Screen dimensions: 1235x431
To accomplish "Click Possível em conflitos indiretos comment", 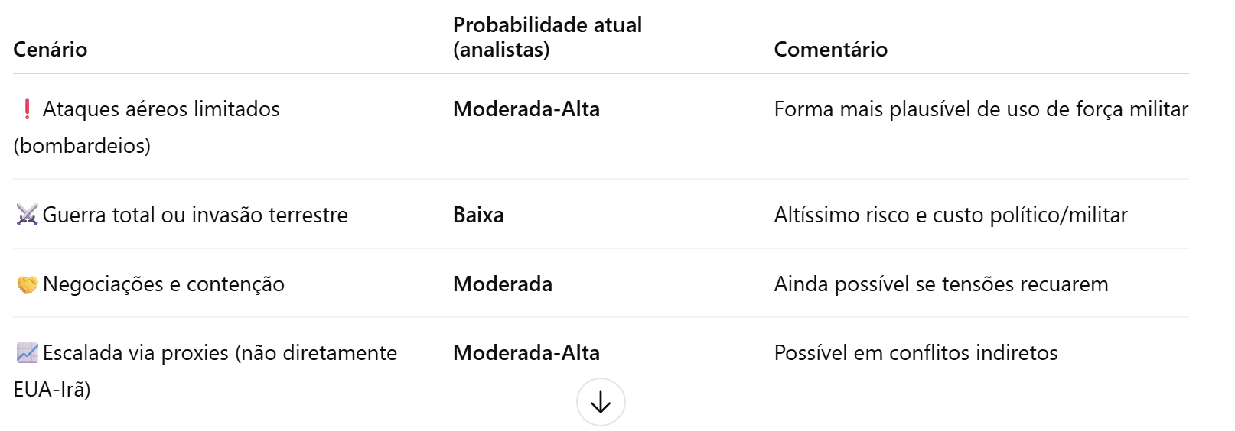I will (915, 353).
